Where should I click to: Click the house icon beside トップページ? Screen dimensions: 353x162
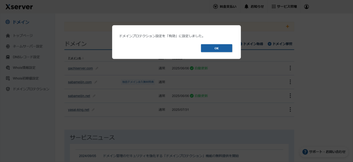coord(8,36)
